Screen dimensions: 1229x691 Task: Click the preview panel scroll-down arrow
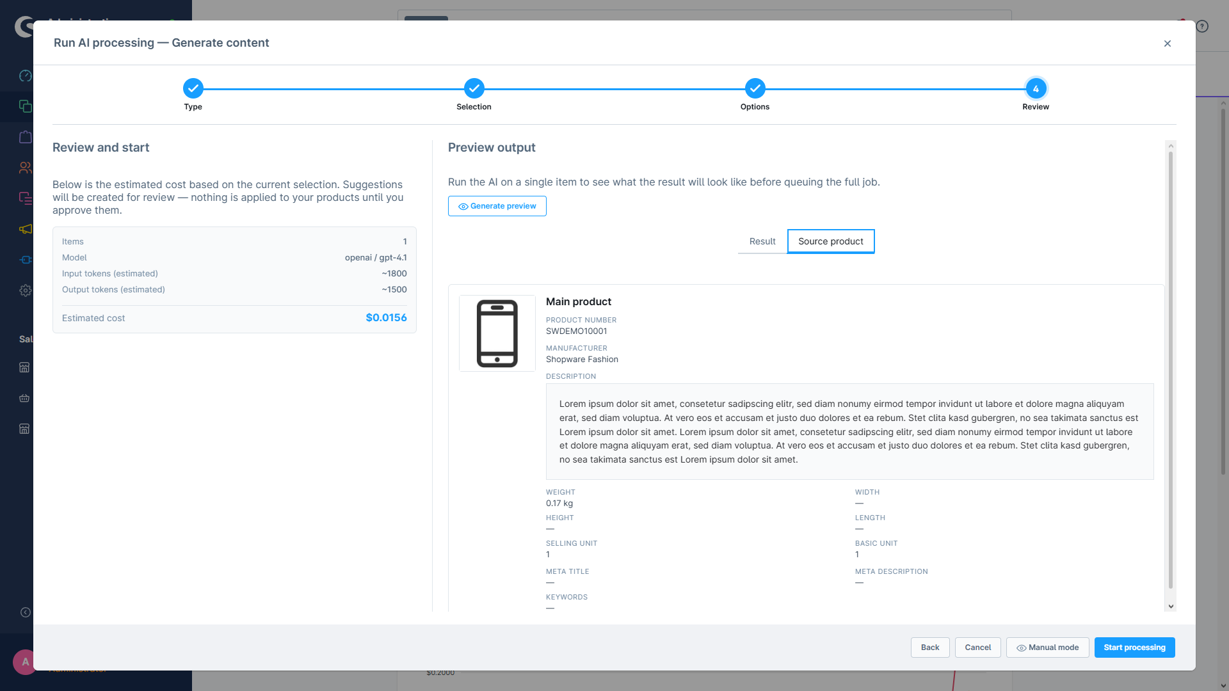tap(1171, 607)
